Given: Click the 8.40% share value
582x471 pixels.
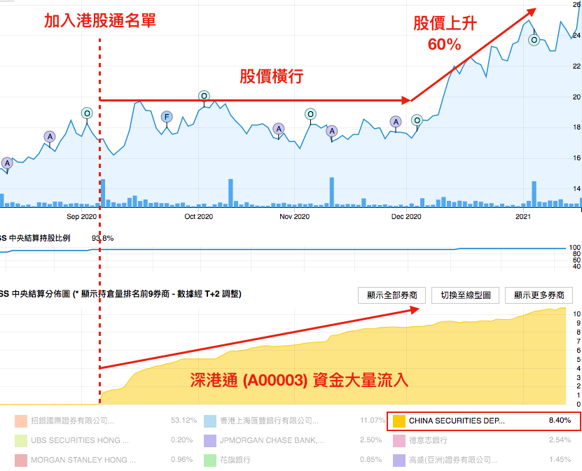Looking at the screenshot, I should (x=560, y=421).
